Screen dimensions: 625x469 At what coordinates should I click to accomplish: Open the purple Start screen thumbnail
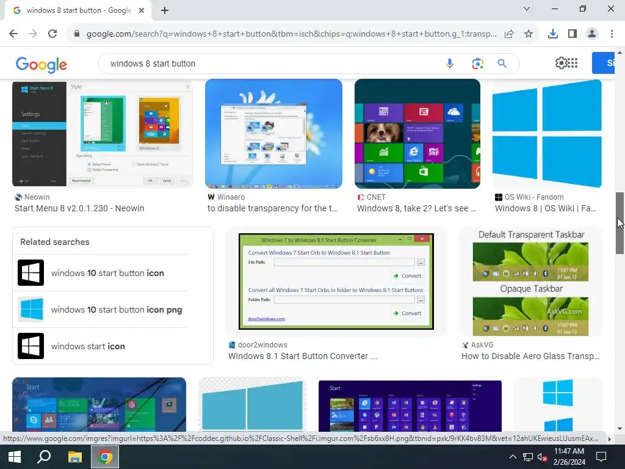410,405
